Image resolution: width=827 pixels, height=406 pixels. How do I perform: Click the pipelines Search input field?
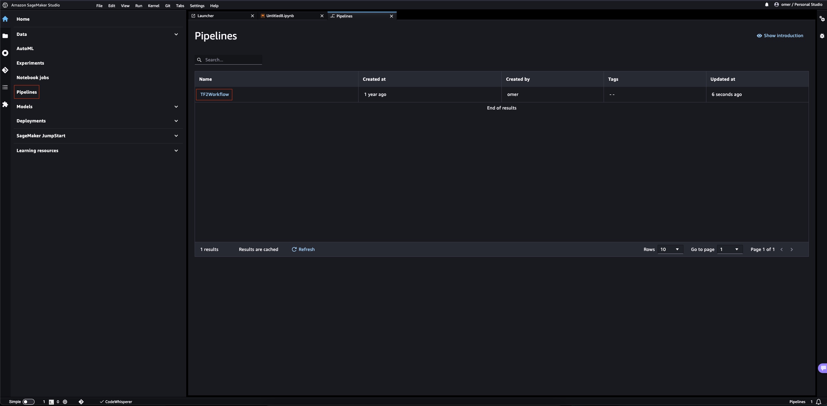tap(228, 60)
